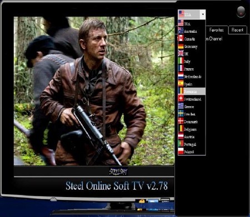Choose Denmark in the dropdown list
Screen dimensions: 250x217
tap(192, 122)
